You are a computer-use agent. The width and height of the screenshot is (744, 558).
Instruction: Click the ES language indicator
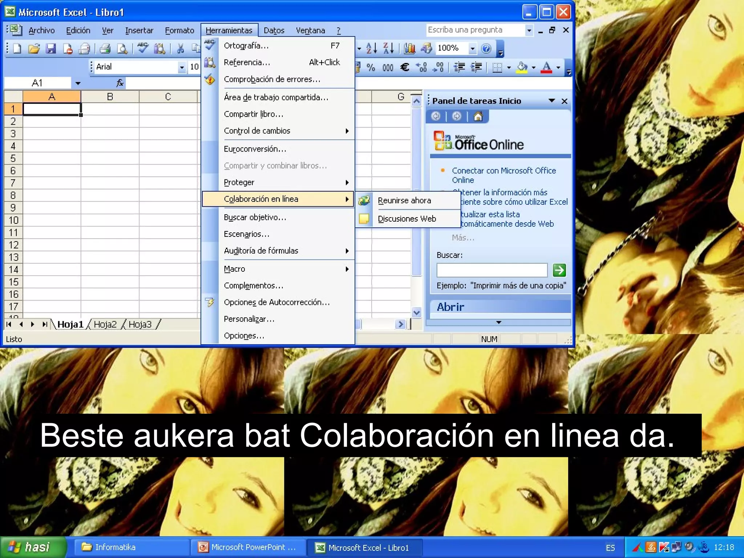[x=610, y=547]
